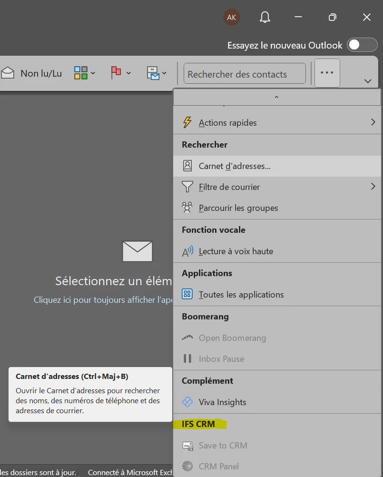
Task: Click the lightning bolt Actions rapides icon
Action: coord(187,122)
